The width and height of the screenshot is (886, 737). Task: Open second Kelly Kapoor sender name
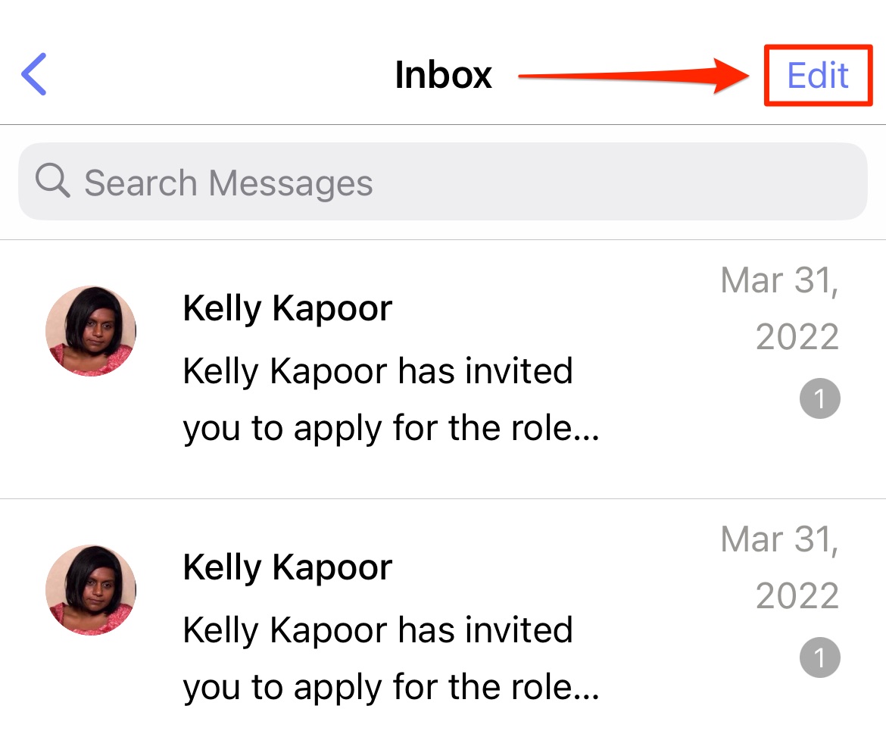tap(287, 568)
